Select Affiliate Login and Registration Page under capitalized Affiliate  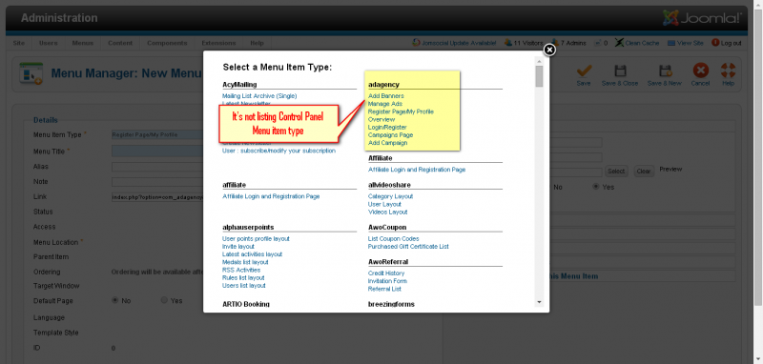pyautogui.click(x=417, y=170)
